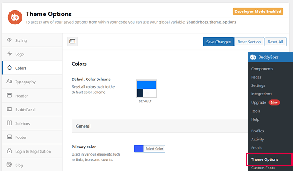Click the BuddyBoss admin menu logo icon

pyautogui.click(x=253, y=57)
